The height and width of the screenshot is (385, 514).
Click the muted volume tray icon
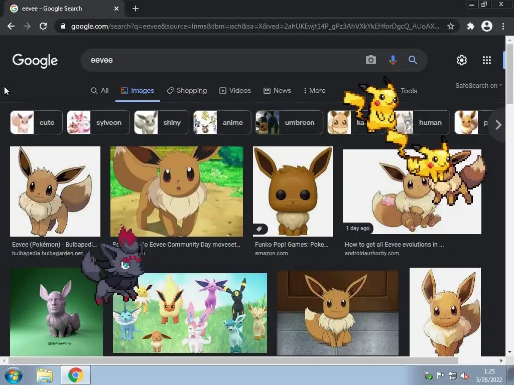(465, 376)
